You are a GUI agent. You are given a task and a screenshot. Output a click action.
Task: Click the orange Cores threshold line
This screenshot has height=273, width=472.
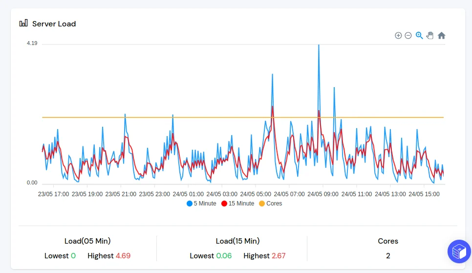[x=243, y=117]
